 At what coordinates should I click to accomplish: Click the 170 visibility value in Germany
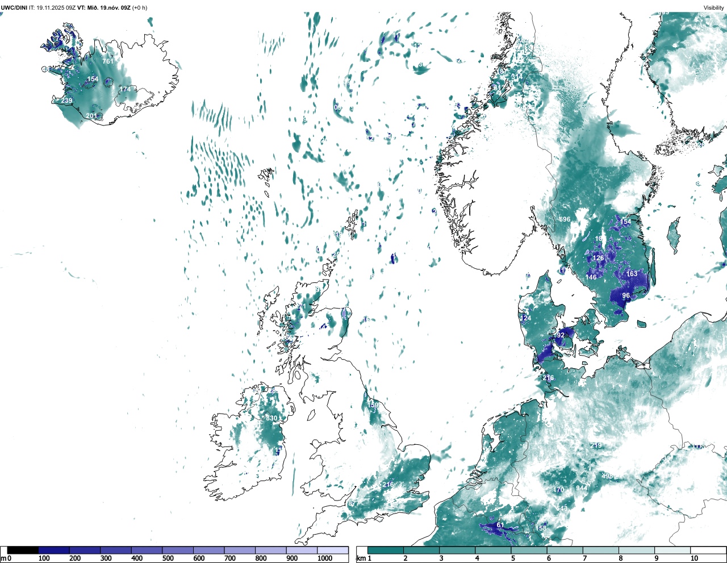[559, 490]
